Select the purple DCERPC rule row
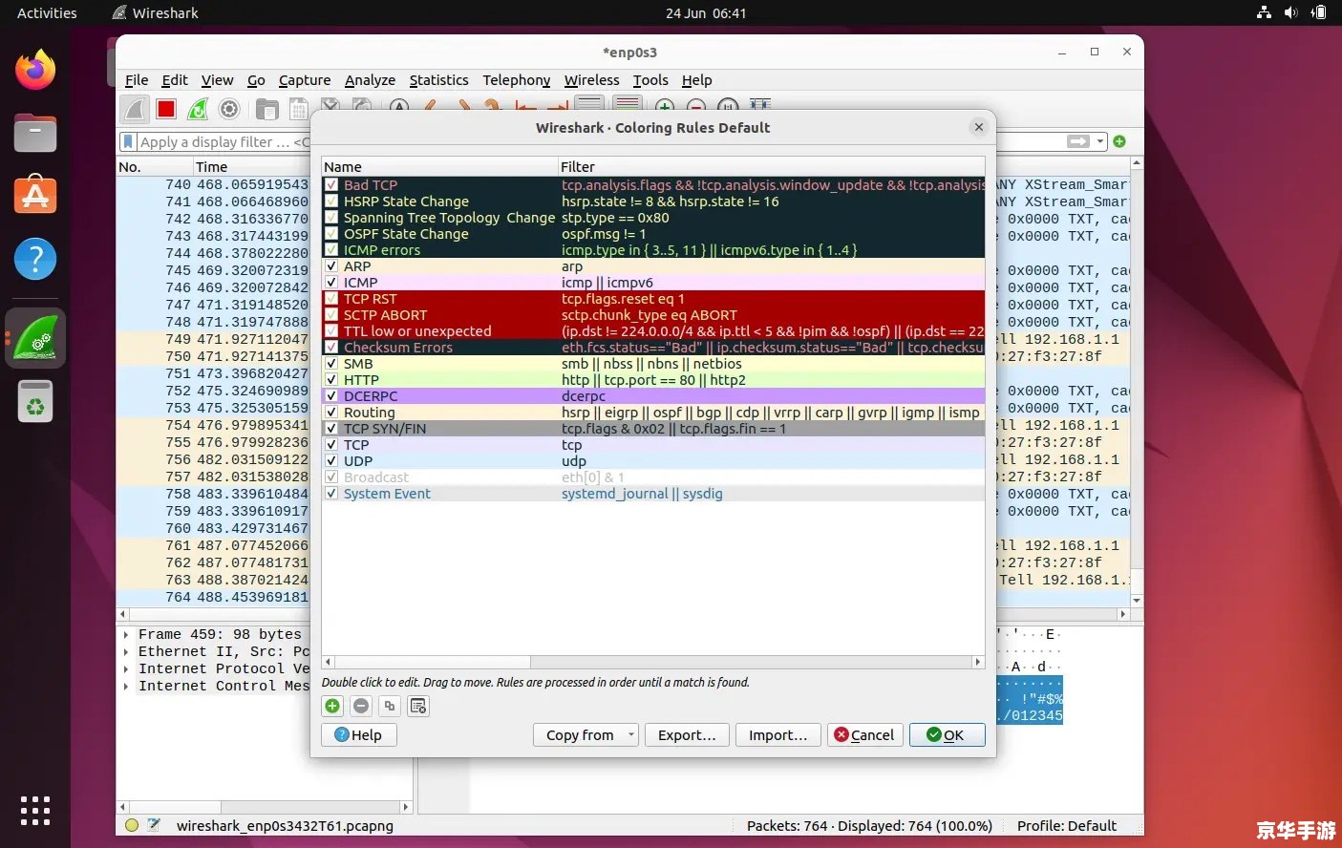Viewport: 1342px width, 848px height. pyautogui.click(x=653, y=396)
